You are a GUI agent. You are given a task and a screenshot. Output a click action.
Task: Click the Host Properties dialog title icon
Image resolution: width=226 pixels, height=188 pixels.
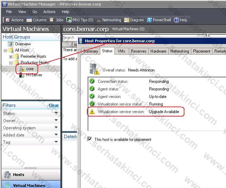[81, 41]
